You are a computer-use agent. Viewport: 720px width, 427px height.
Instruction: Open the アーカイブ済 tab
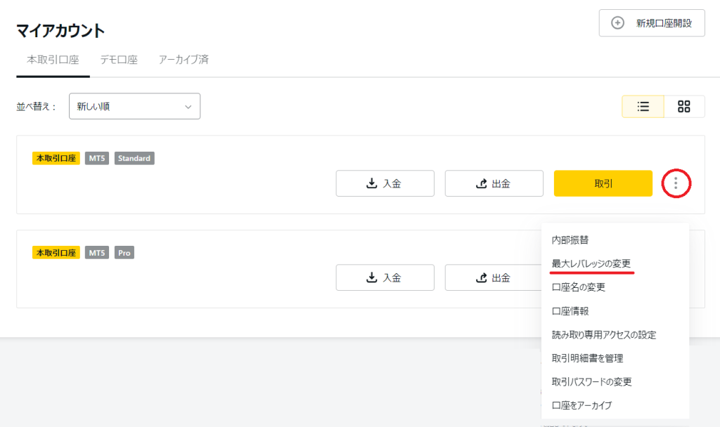tap(184, 60)
